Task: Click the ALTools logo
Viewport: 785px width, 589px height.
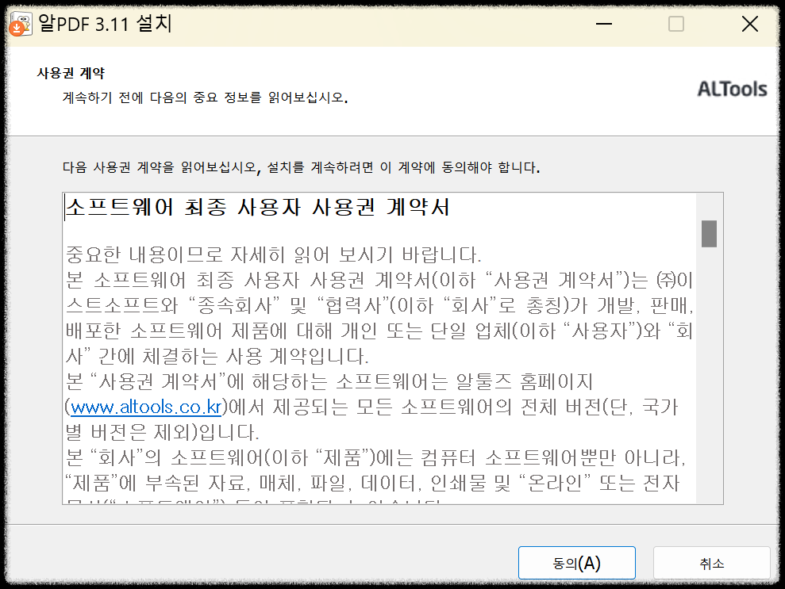Action: 731,90
